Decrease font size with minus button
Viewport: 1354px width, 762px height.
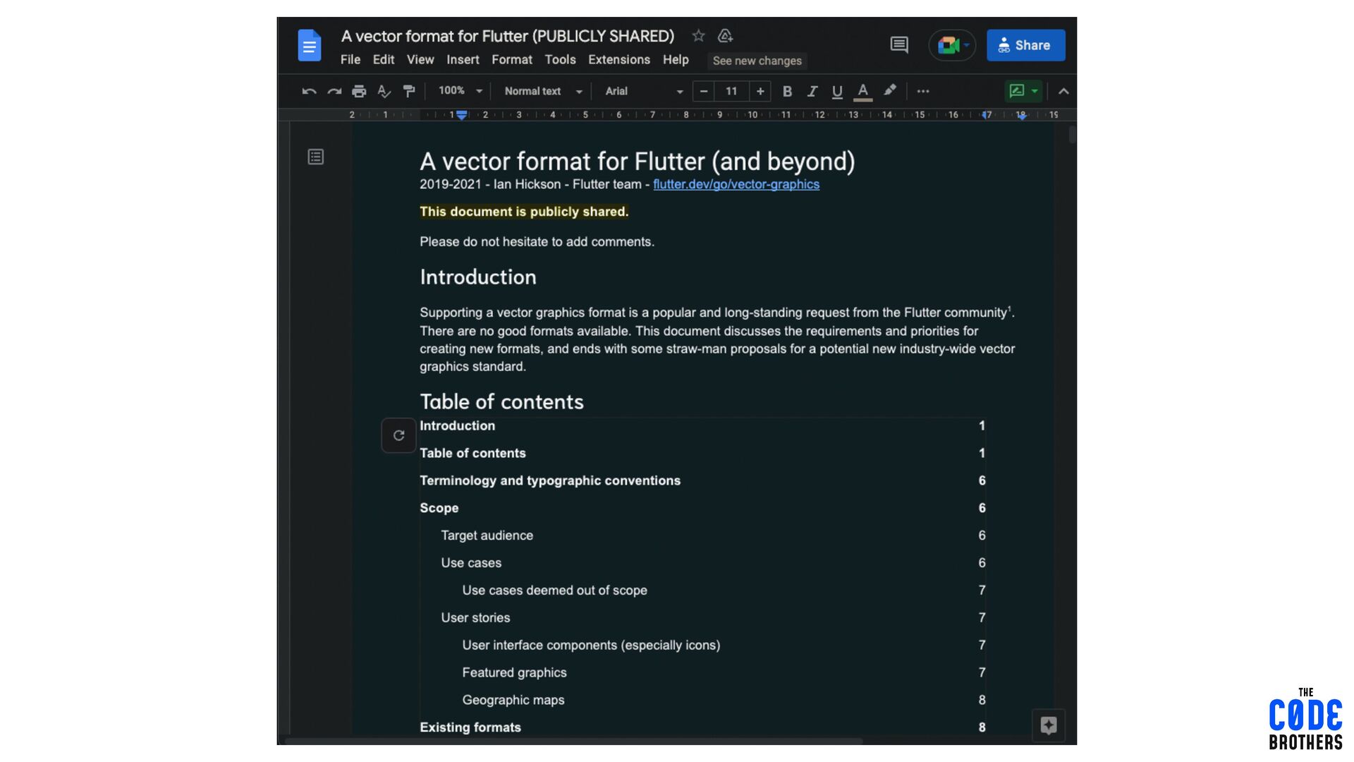pyautogui.click(x=703, y=91)
